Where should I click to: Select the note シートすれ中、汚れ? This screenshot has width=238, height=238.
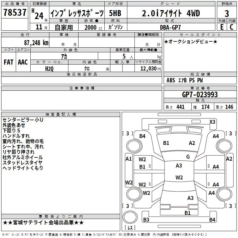pos(23,146)
